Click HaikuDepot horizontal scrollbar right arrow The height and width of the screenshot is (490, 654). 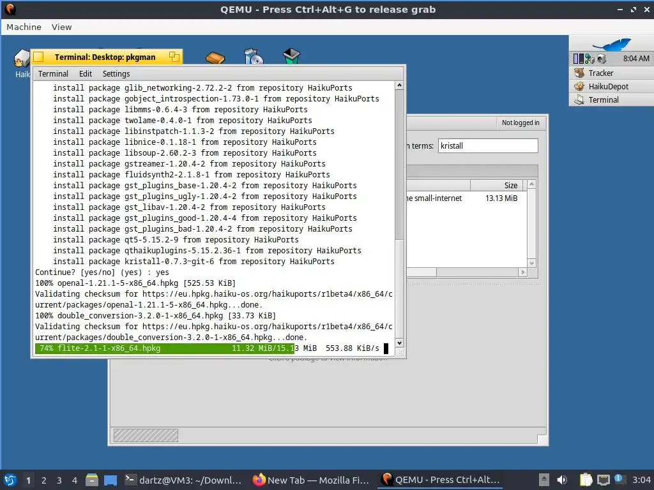pyautogui.click(x=522, y=272)
